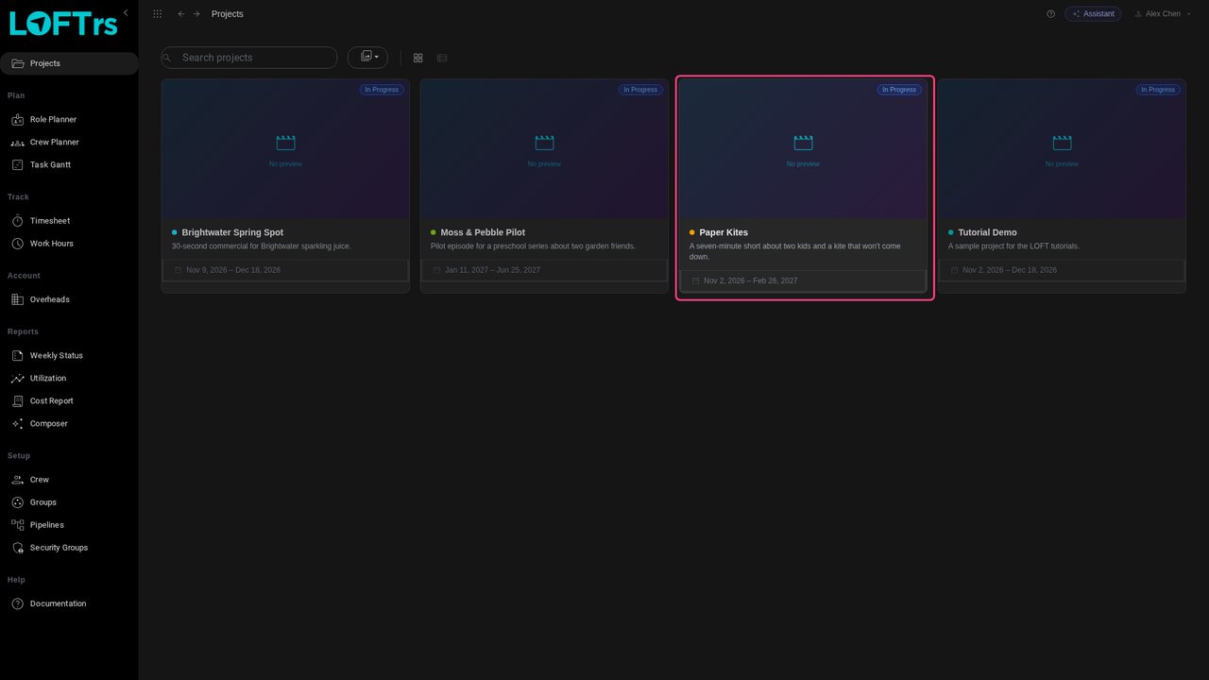Click the Search projects field
The width and height of the screenshot is (1209, 680).
(x=249, y=58)
